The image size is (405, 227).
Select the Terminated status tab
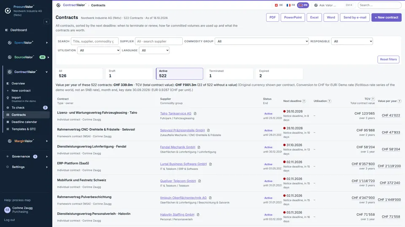(x=229, y=74)
